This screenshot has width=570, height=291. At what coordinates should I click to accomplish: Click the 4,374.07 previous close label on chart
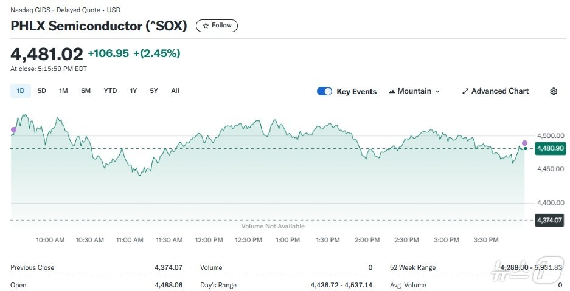(548, 220)
